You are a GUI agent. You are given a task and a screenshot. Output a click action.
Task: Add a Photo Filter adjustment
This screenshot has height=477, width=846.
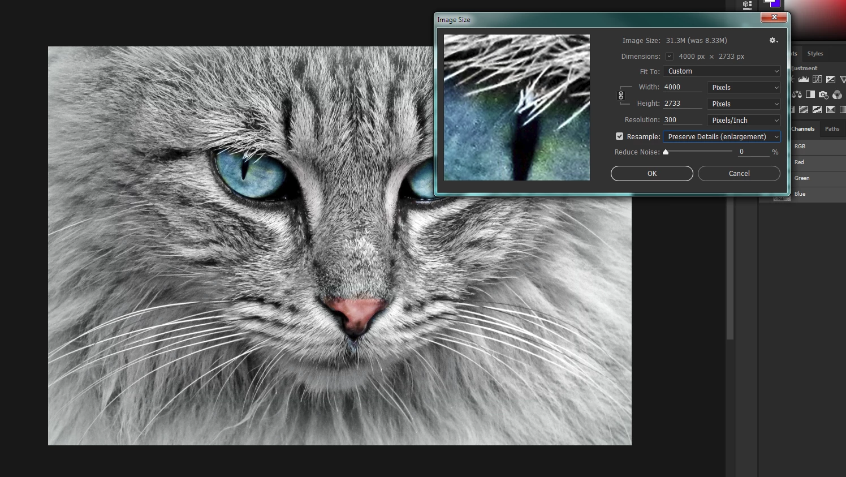click(x=823, y=94)
